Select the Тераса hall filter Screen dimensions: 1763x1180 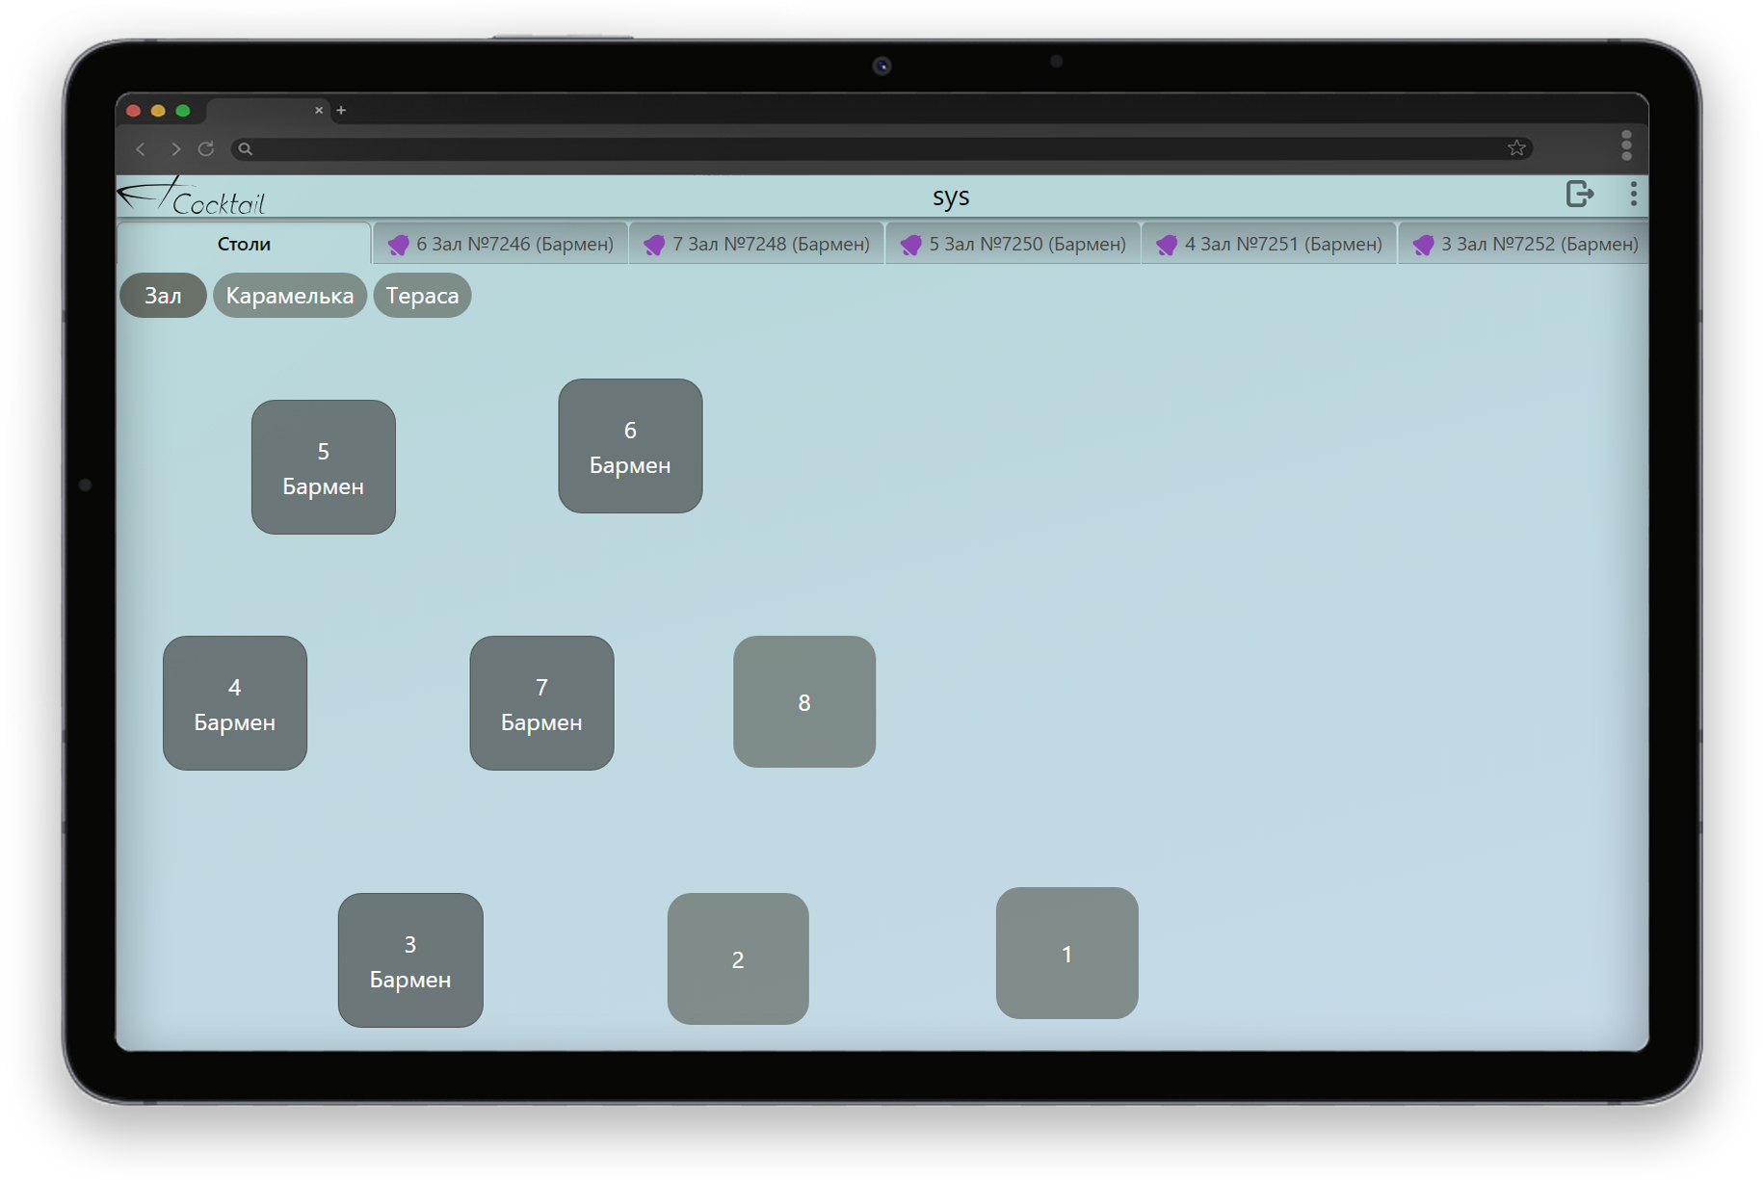click(422, 296)
